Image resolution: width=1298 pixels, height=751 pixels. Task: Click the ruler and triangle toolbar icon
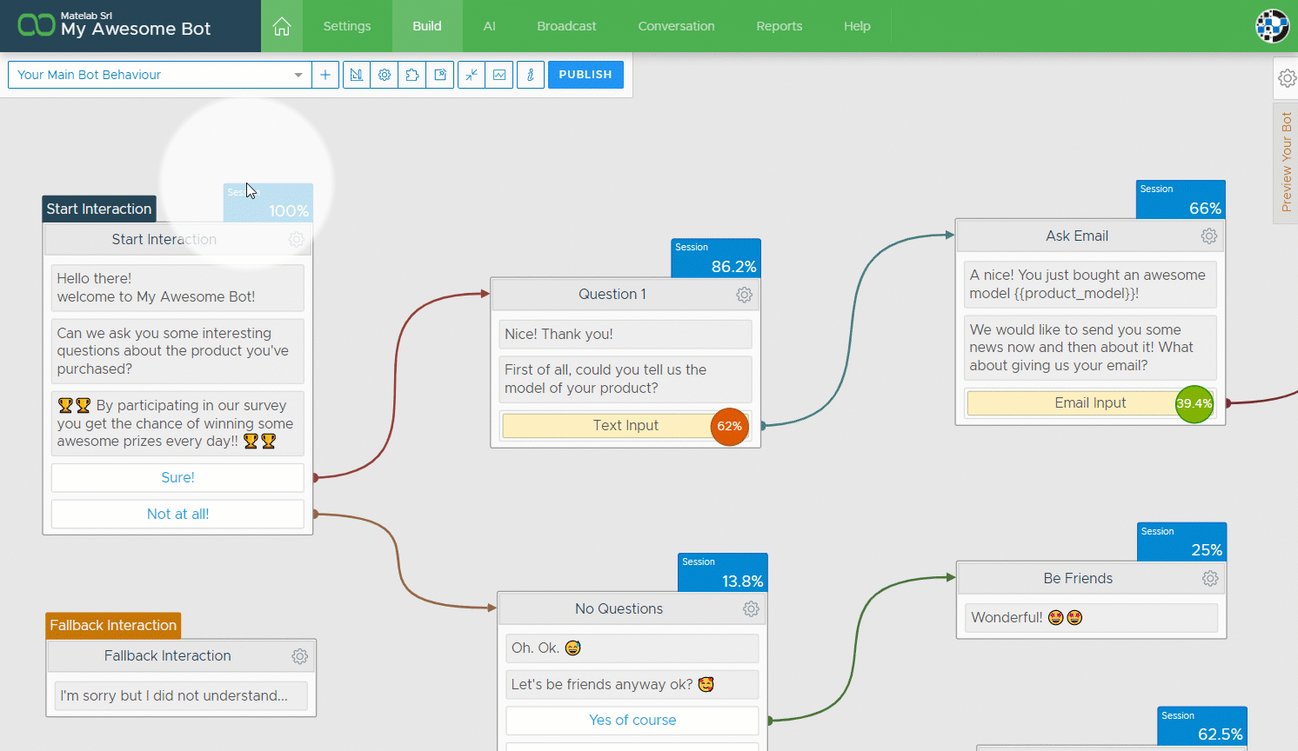[357, 75]
